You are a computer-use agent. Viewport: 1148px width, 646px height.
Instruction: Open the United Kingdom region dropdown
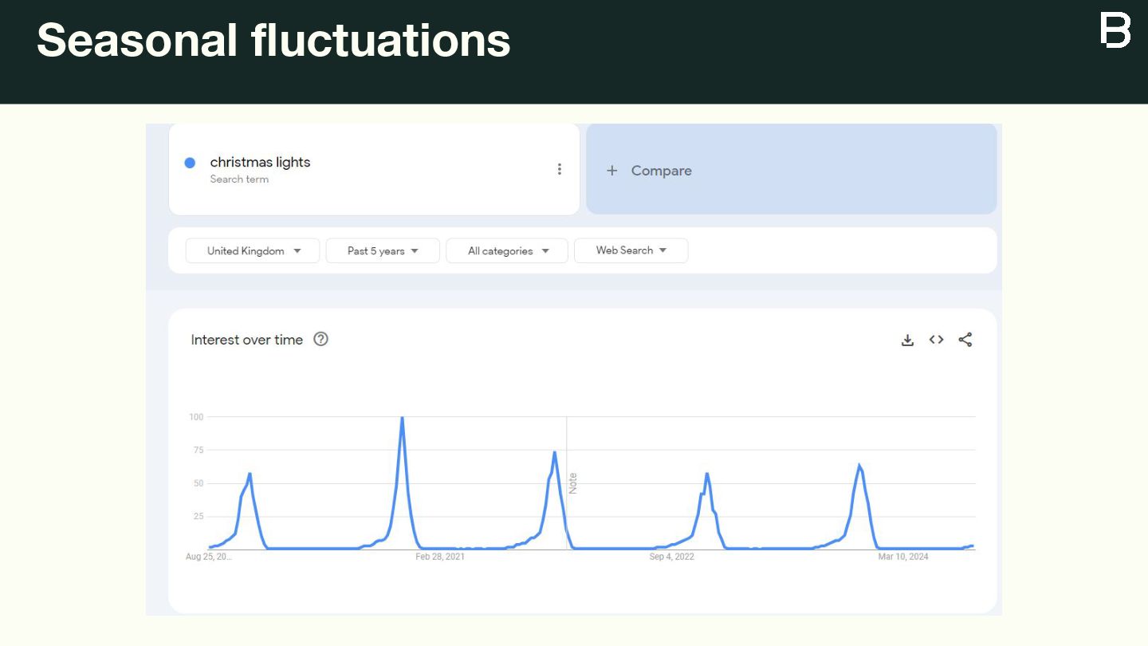click(x=253, y=250)
